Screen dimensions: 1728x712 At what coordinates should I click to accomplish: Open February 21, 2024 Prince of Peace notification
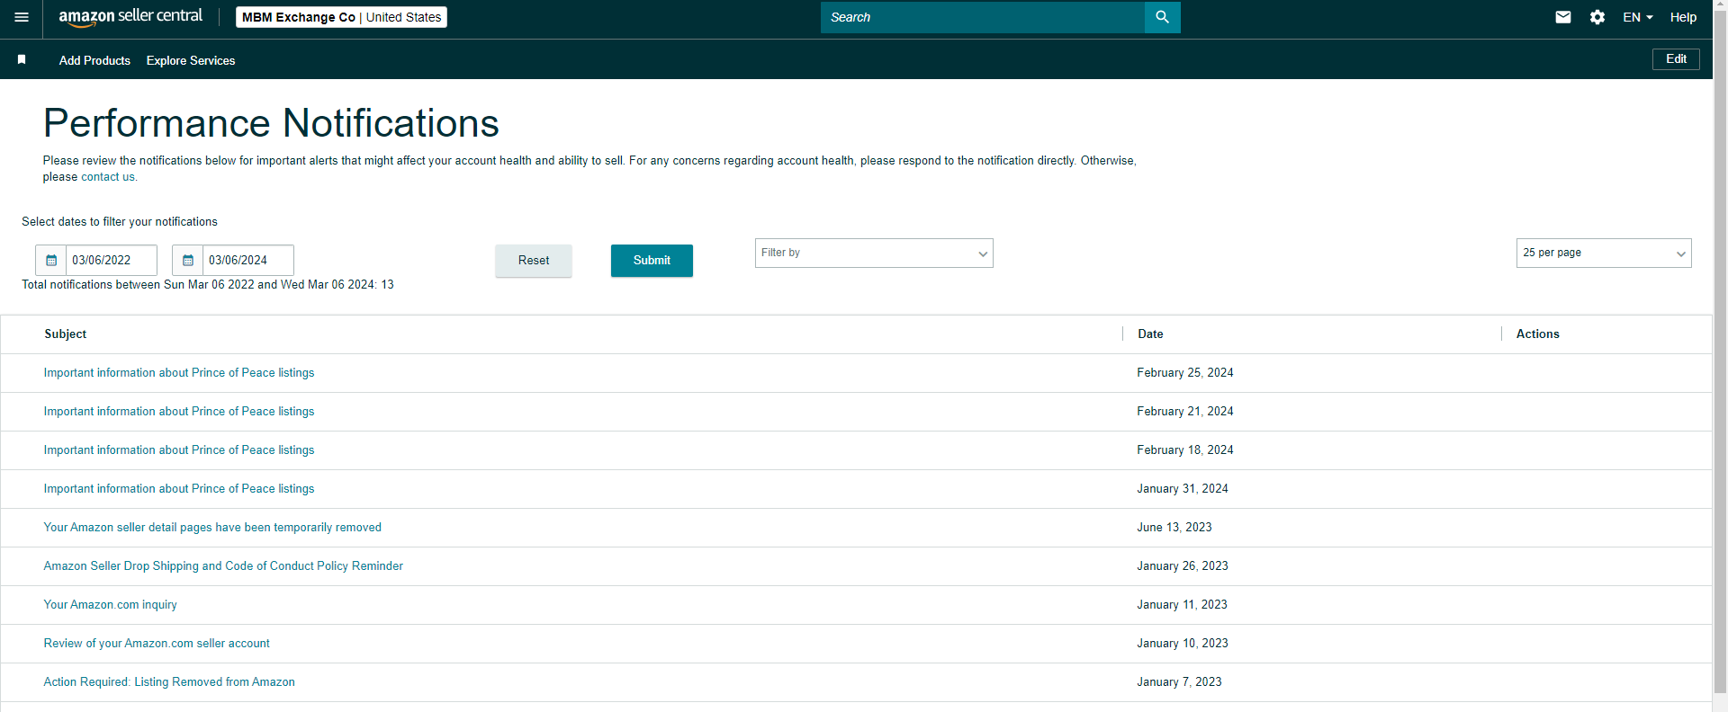(x=179, y=412)
